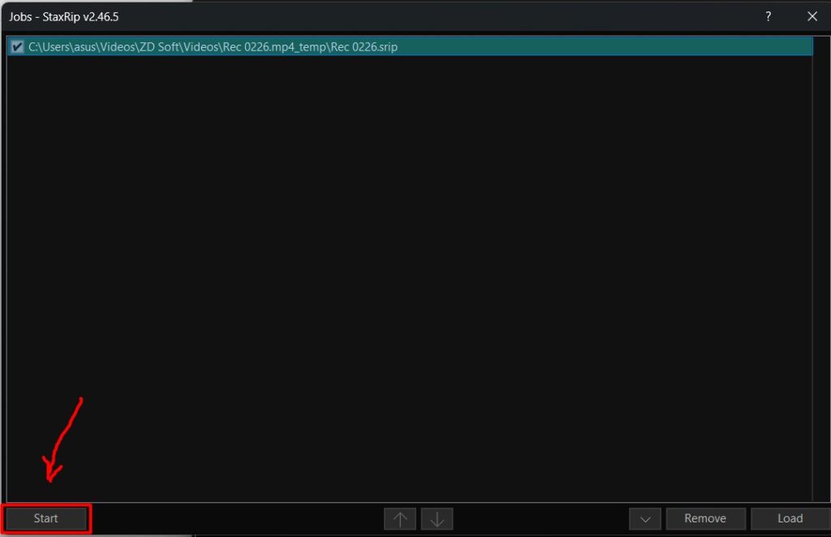
Task: Uncheck the Rec 0226.srip job checkbox
Action: [18, 47]
